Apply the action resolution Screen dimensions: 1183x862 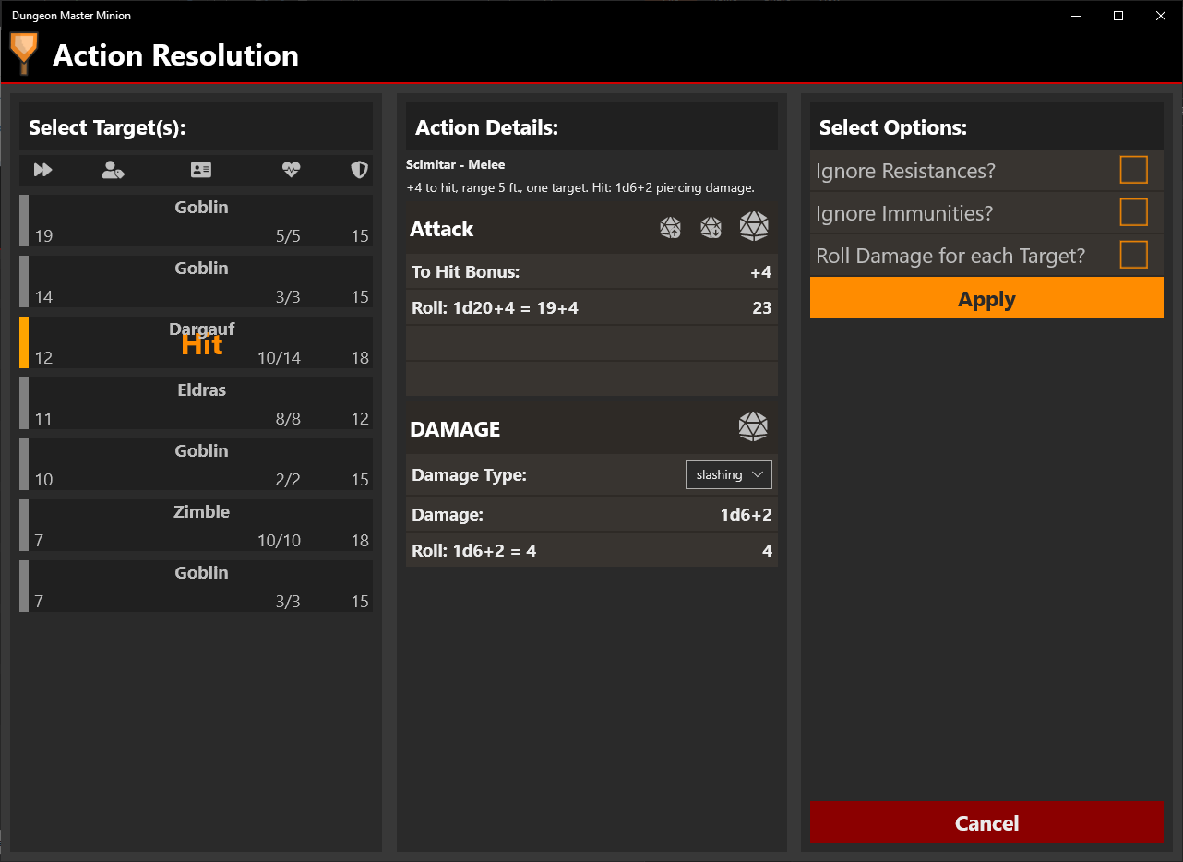[986, 299]
